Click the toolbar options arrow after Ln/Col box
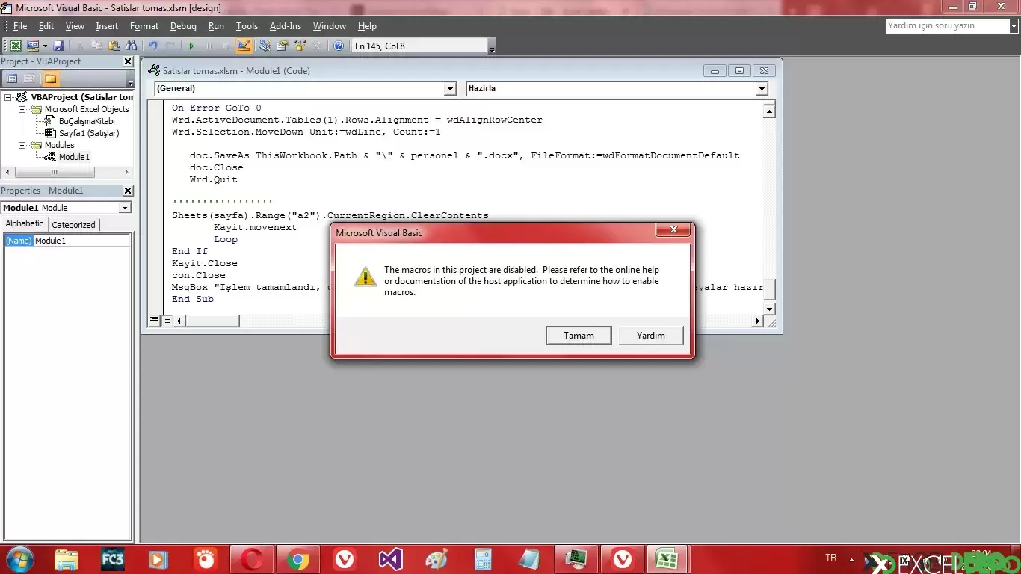The width and height of the screenshot is (1021, 574). coord(492,49)
